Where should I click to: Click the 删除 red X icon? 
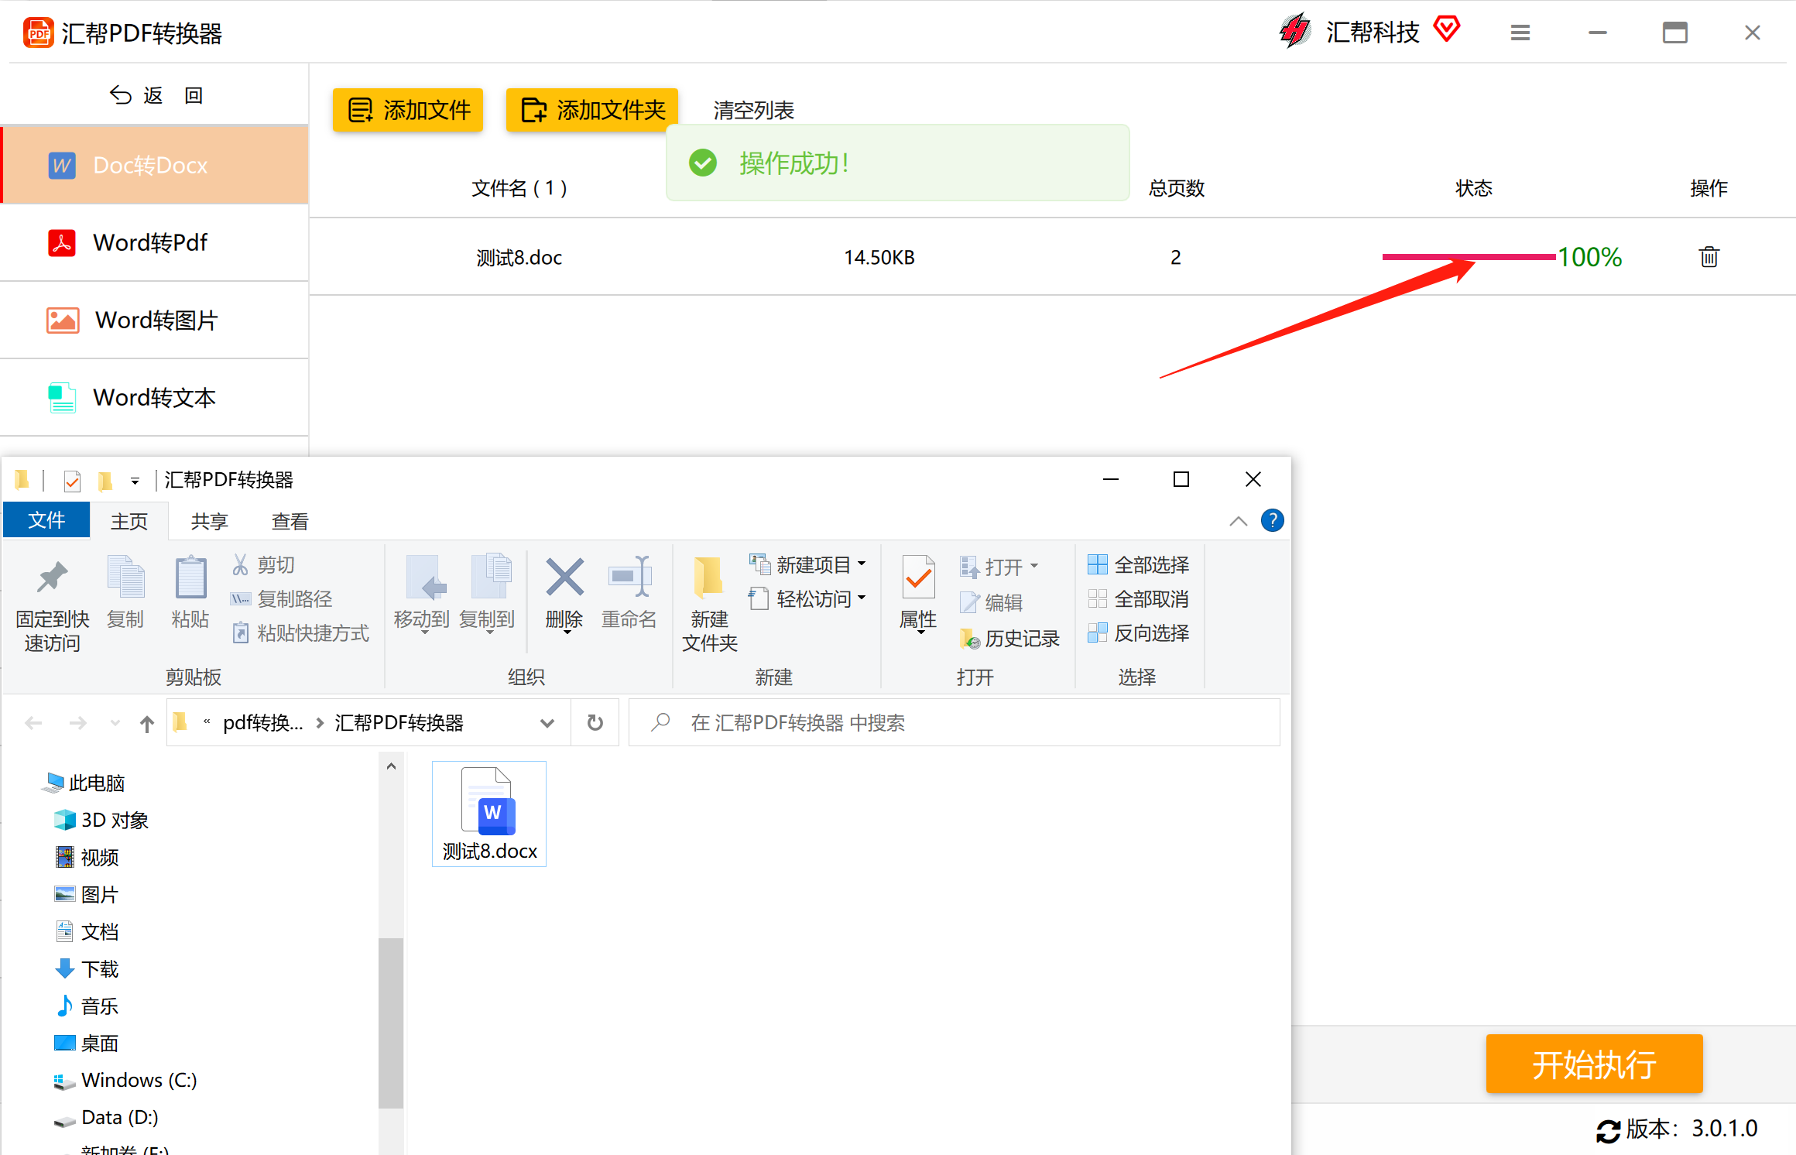564,577
